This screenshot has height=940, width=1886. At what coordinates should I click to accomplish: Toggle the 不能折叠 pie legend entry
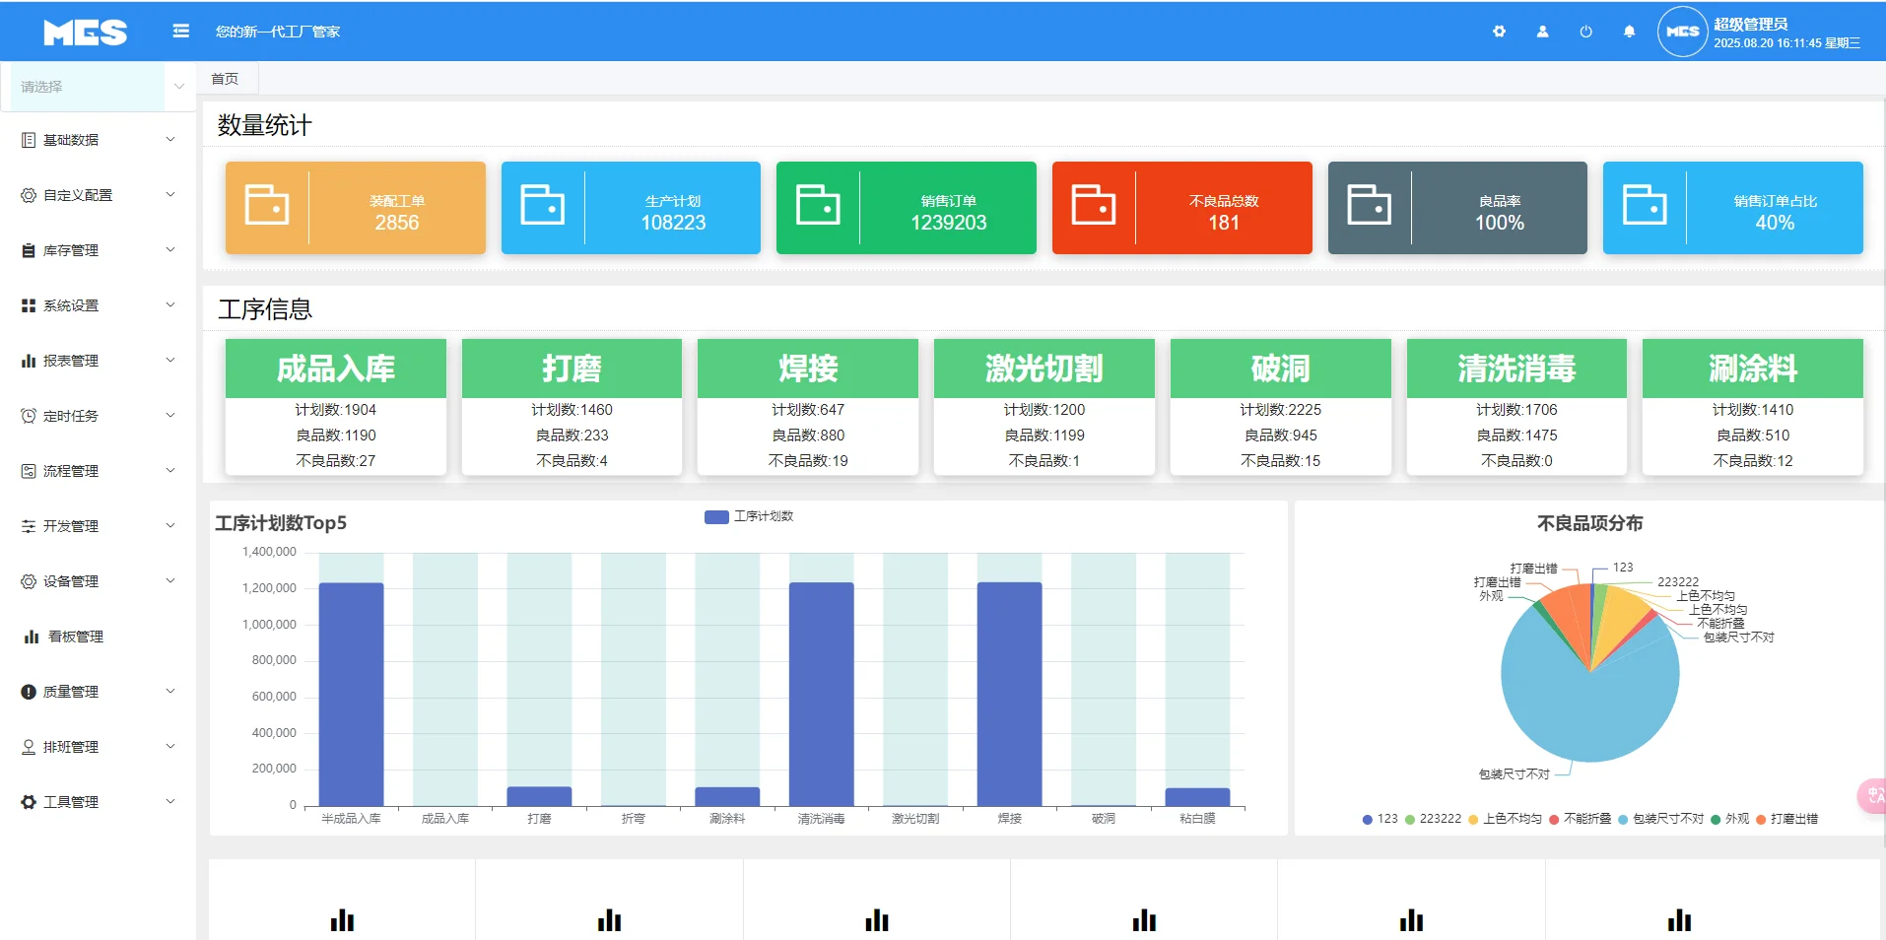click(x=1581, y=819)
